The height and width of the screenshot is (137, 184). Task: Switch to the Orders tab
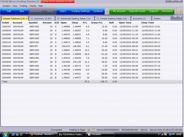click(157, 18)
